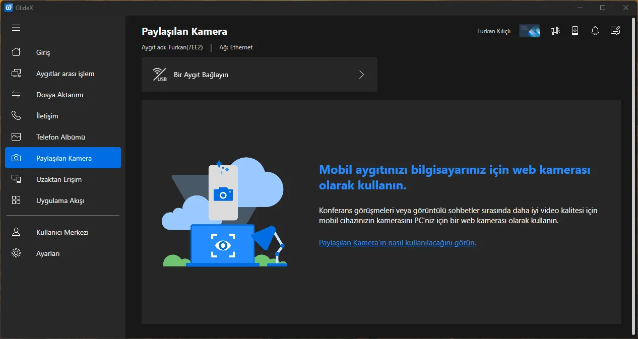The height and width of the screenshot is (339, 638).
Task: Open the notifications bell icon
Action: (x=595, y=31)
